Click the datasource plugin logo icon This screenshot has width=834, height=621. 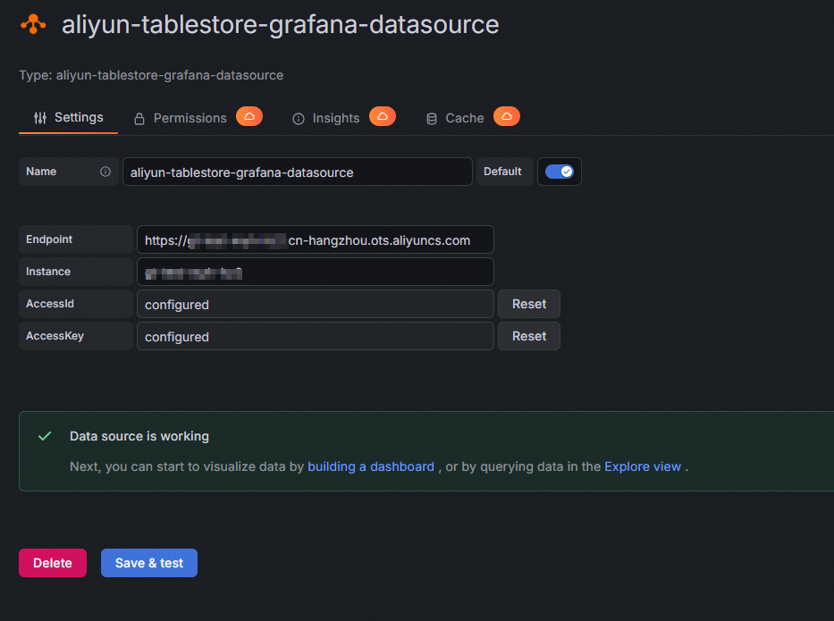click(33, 24)
